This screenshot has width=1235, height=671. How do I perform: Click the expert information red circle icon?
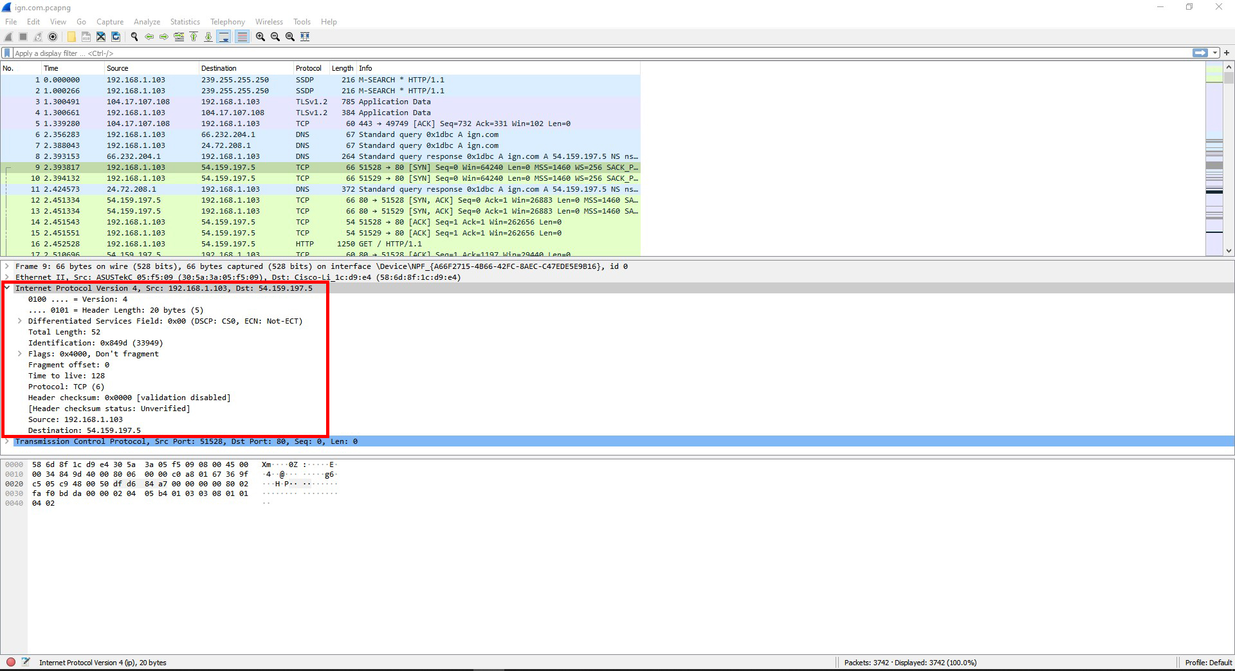point(11,662)
